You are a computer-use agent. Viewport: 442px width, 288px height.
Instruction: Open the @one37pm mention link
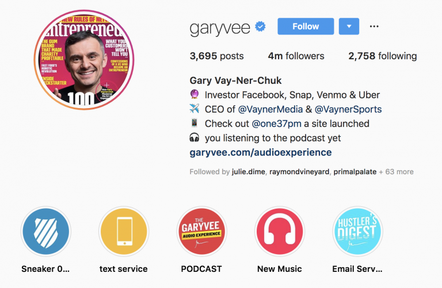[276, 124]
